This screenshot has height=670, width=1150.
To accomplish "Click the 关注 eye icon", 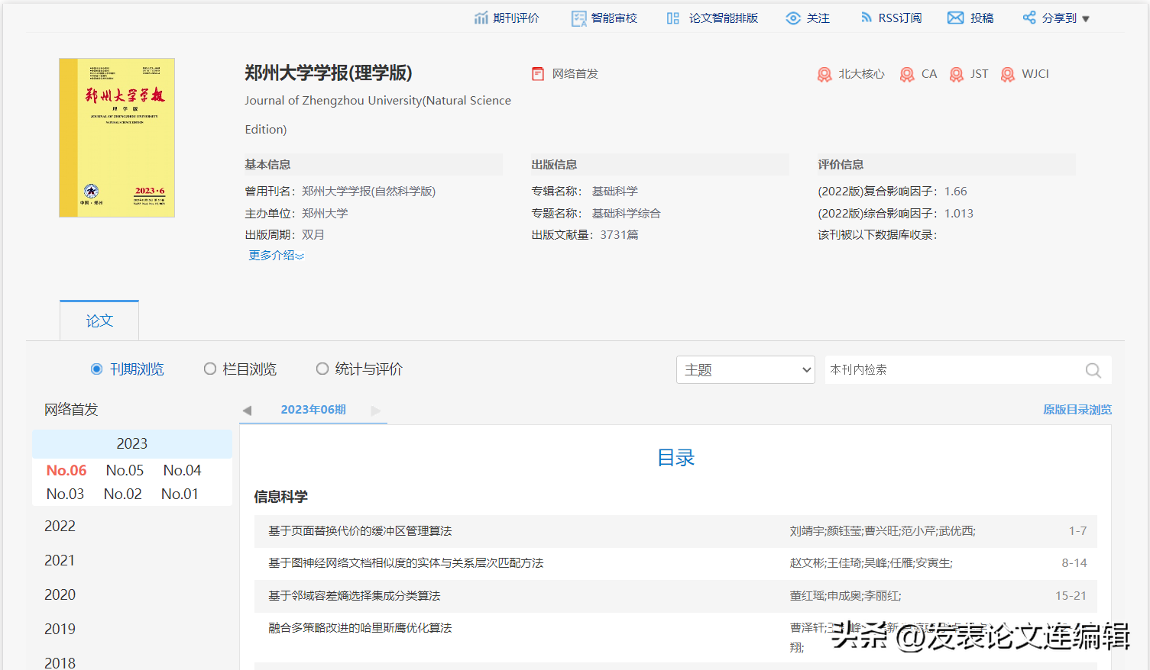I will (x=793, y=18).
